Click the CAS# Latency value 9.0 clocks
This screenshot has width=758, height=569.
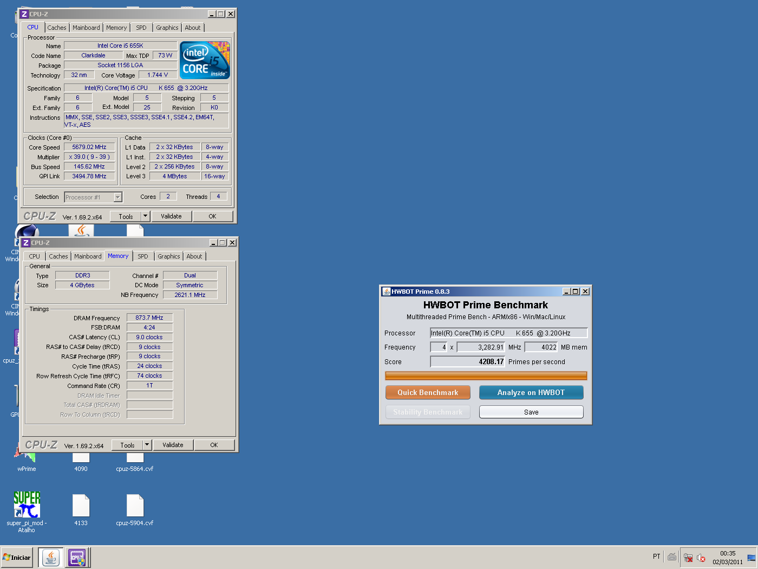click(x=149, y=337)
